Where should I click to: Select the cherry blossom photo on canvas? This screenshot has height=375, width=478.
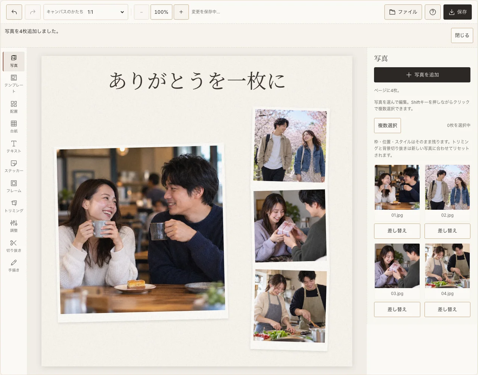290,146
